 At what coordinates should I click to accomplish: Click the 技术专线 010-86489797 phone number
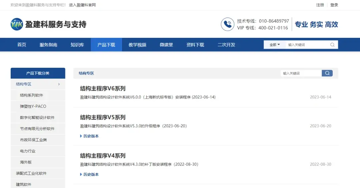click(x=263, y=21)
